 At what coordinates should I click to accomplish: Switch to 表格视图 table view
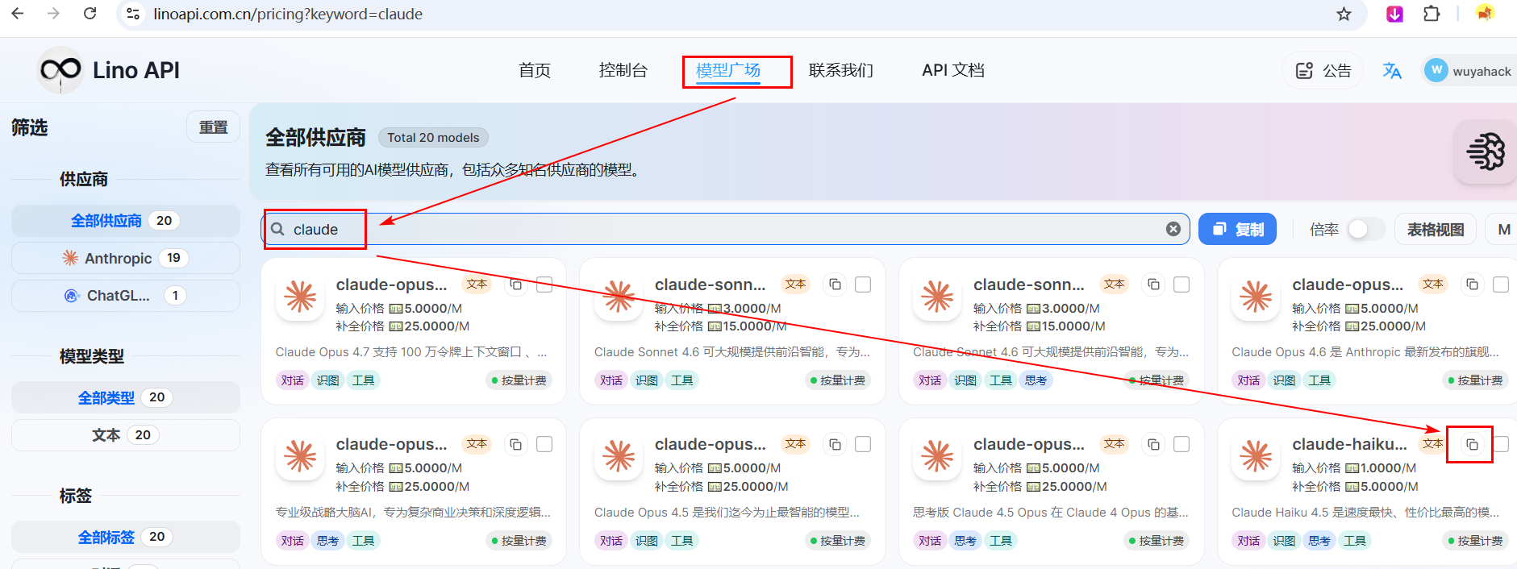pyautogui.click(x=1435, y=230)
